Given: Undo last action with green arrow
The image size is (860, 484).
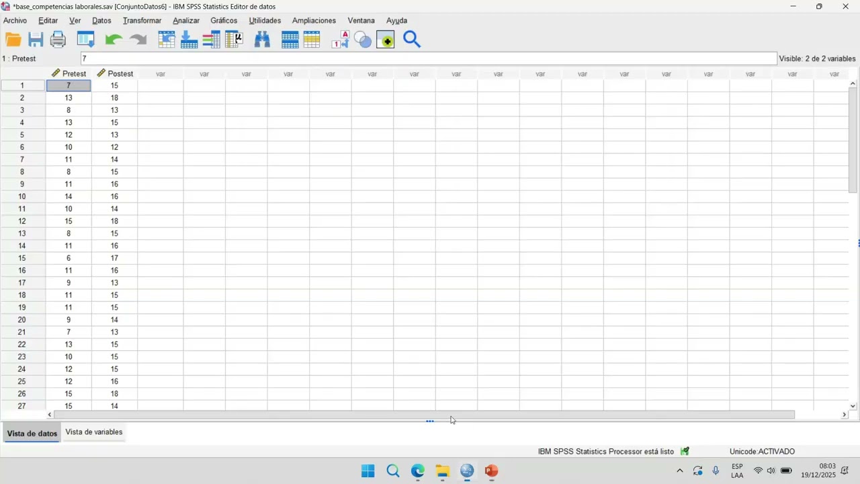Looking at the screenshot, I should pos(114,40).
